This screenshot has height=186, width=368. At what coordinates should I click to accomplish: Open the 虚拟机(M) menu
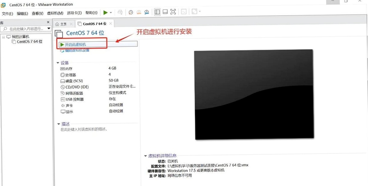click(55, 13)
